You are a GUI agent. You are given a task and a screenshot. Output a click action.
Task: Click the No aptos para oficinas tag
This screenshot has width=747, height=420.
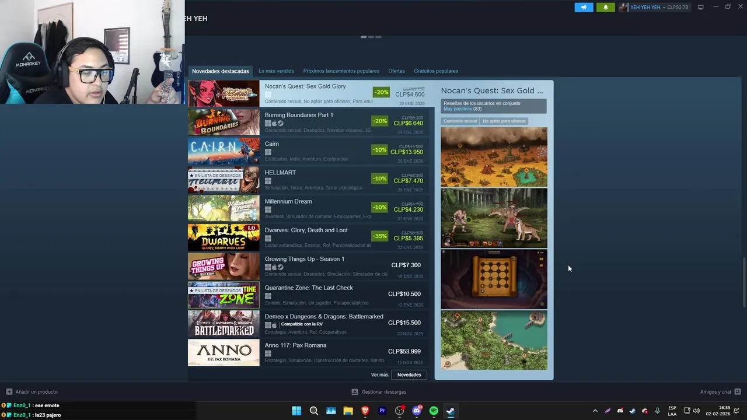504,121
